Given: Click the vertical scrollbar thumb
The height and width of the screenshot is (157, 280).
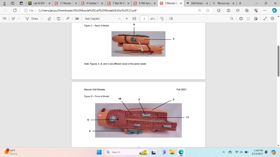Looking at the screenshot, I should click(278, 61).
